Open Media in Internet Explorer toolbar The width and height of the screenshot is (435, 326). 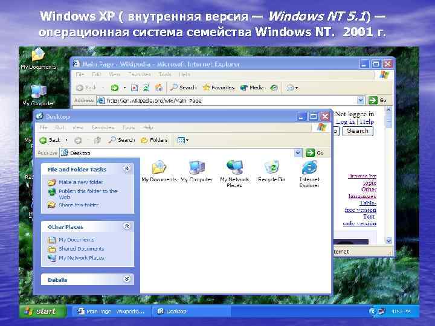[252, 88]
